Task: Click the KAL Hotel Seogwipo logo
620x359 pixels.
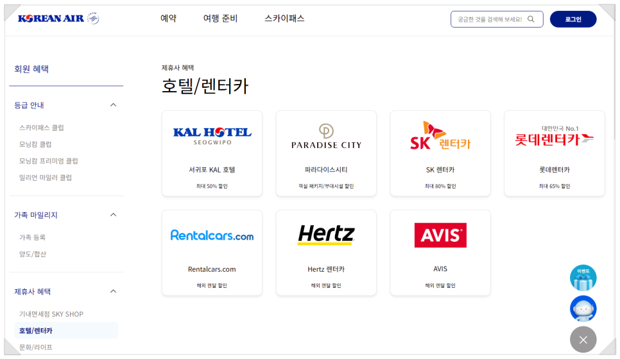Action: [212, 136]
